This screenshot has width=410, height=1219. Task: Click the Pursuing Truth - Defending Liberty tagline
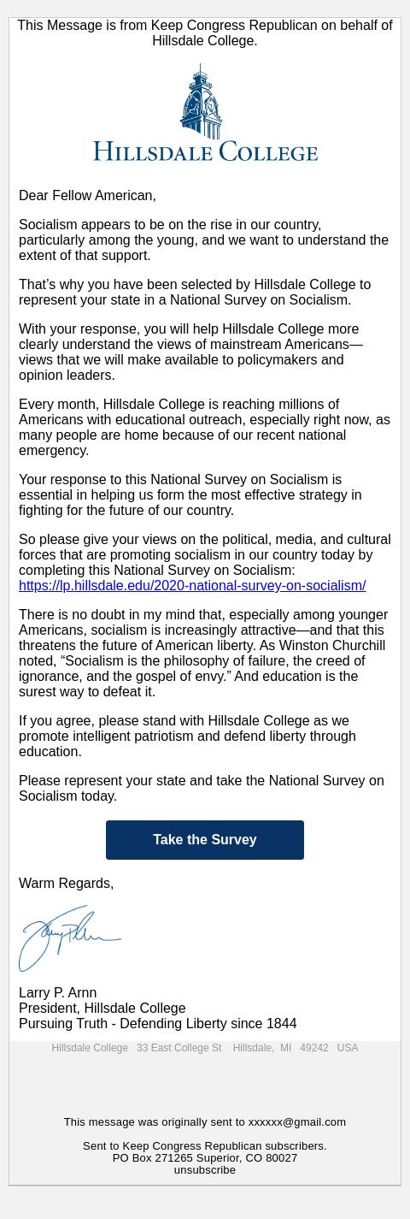pyautogui.click(x=157, y=1023)
